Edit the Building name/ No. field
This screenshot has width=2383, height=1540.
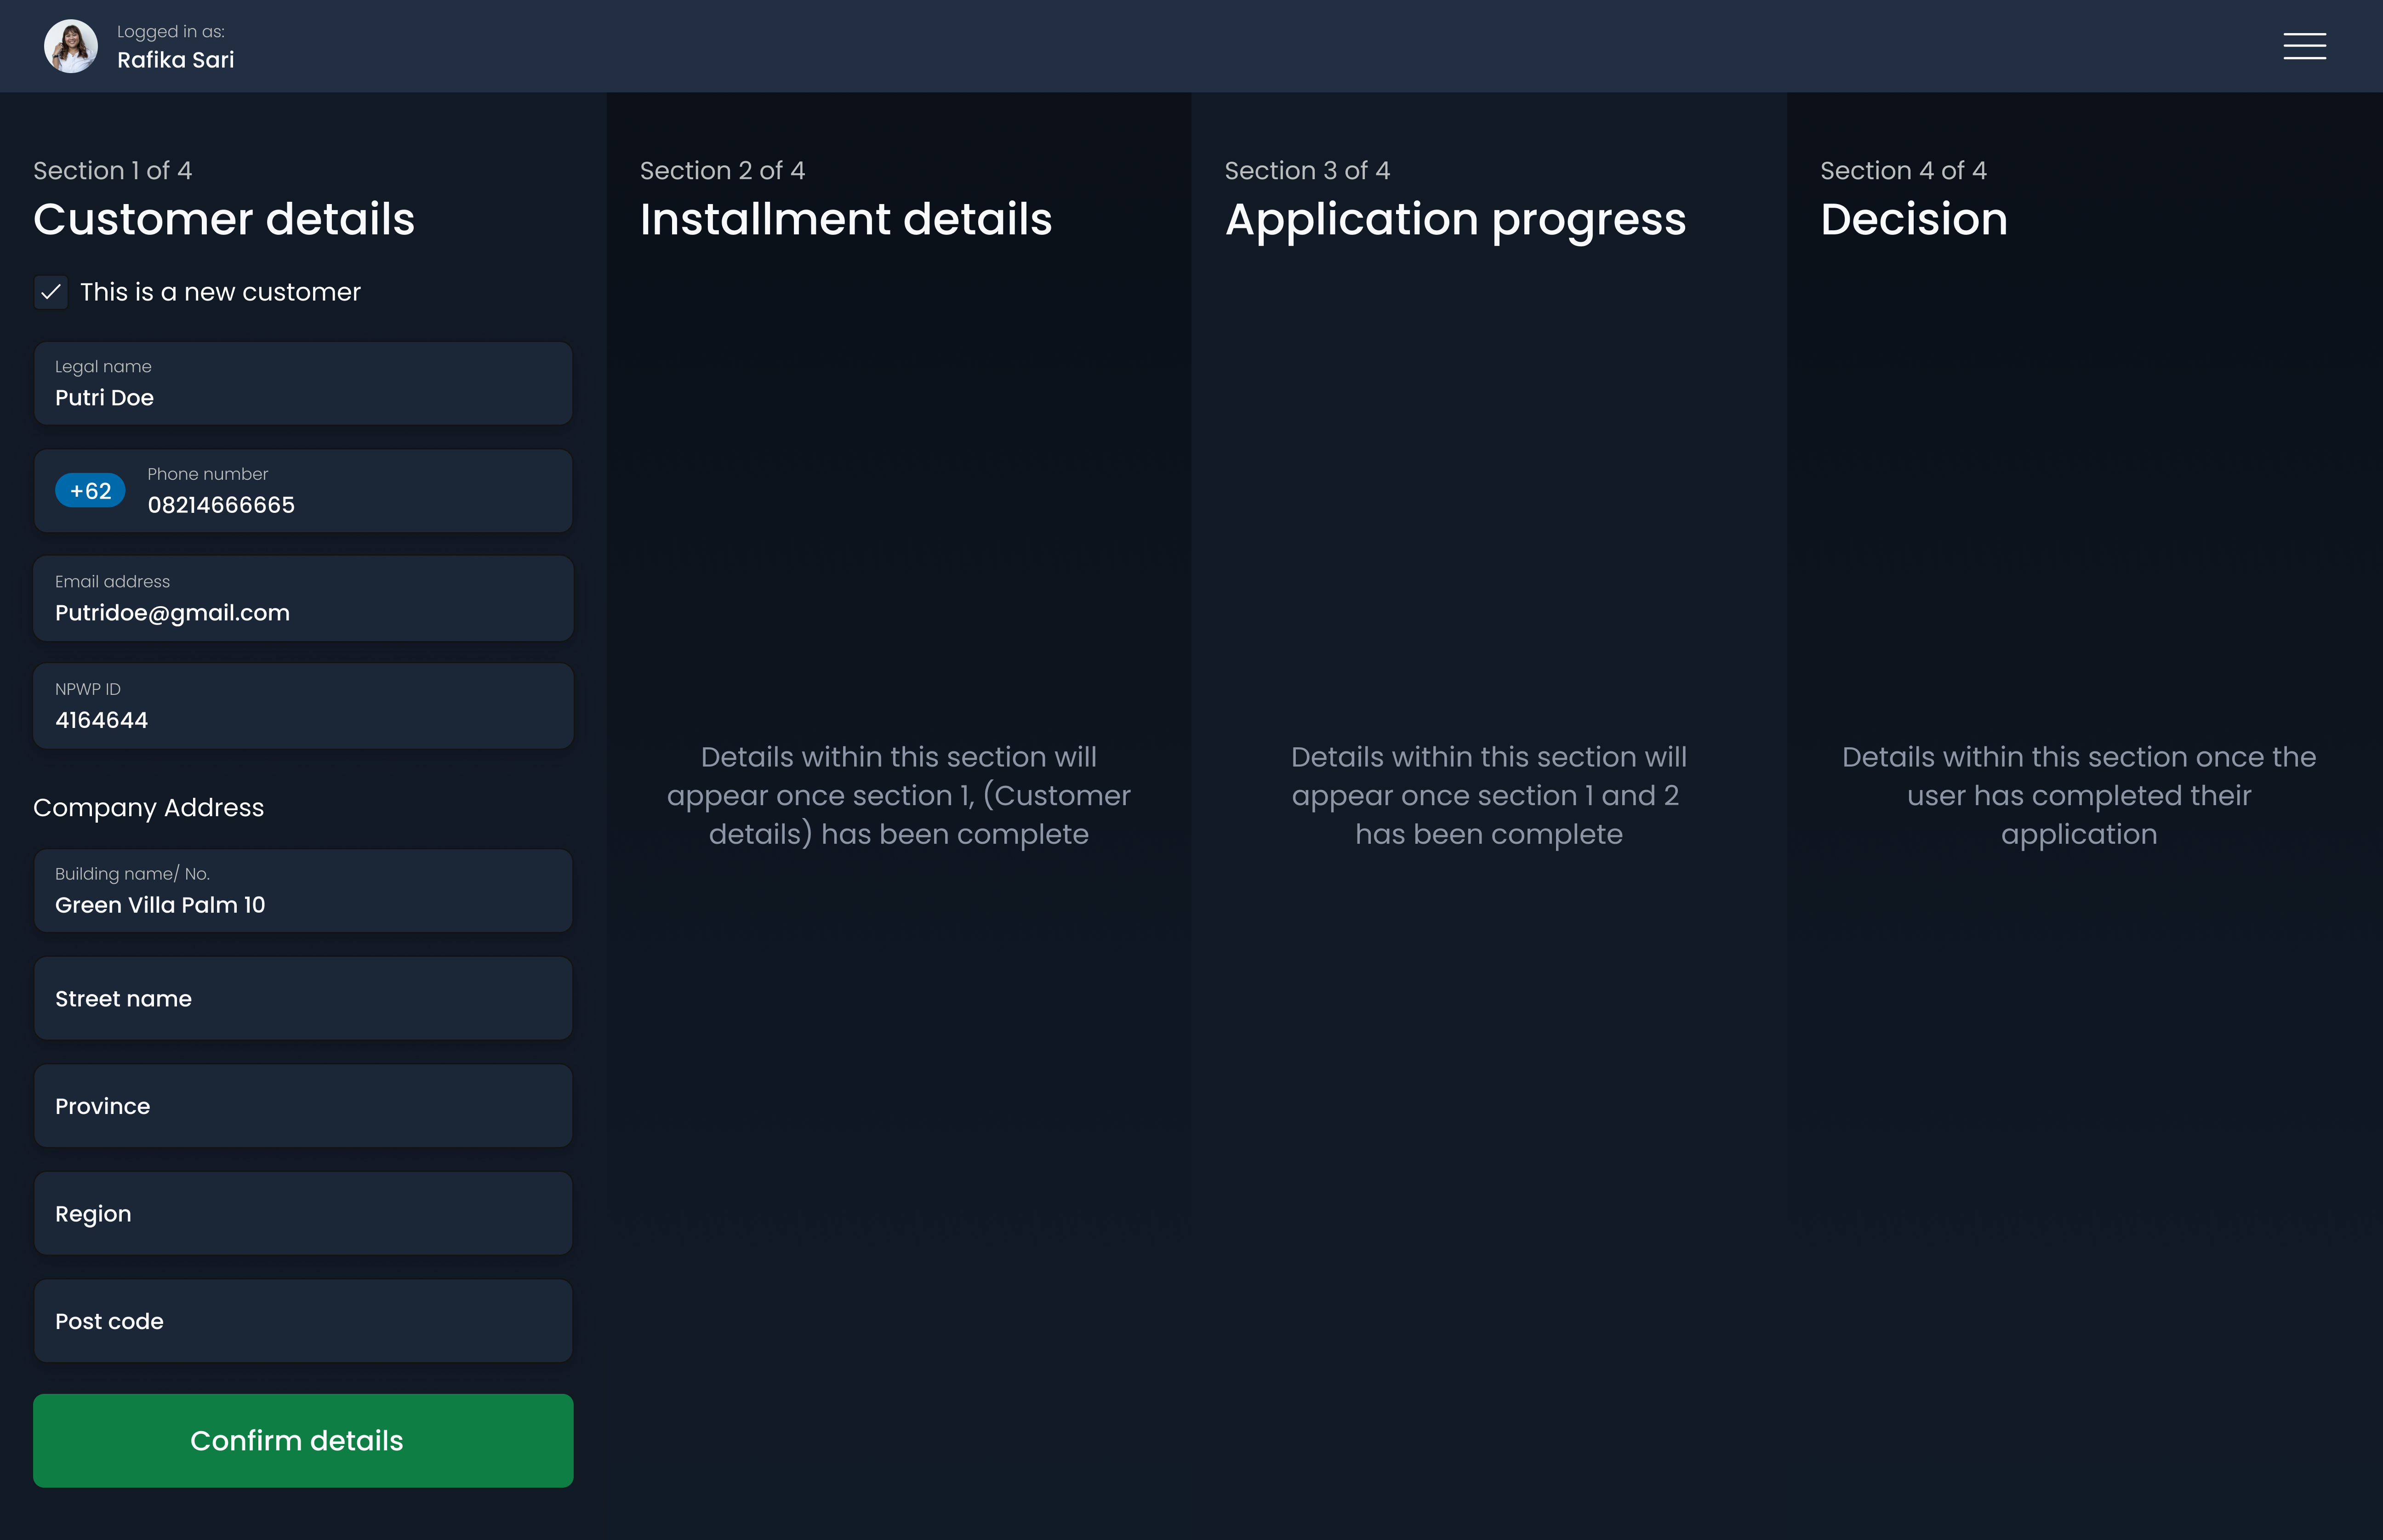click(x=303, y=891)
